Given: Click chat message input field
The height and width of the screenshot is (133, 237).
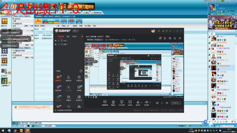Looking at the screenshot, I should click(x=110, y=123).
